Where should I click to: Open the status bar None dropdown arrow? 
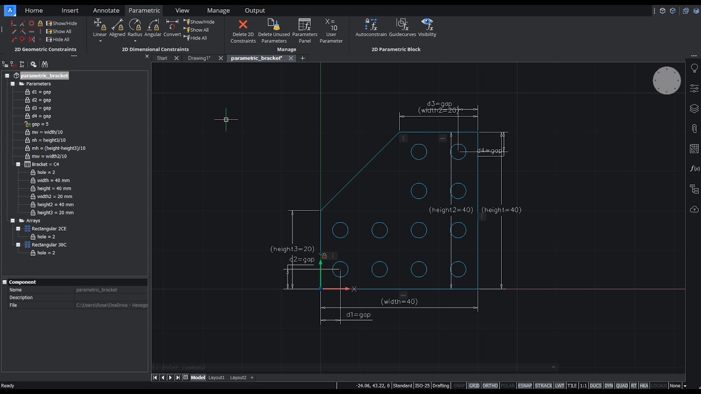click(685, 386)
